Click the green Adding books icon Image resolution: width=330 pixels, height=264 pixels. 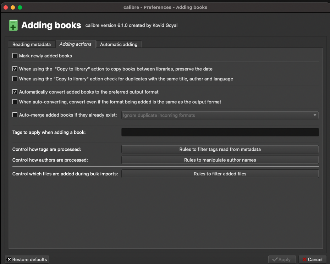13,26
